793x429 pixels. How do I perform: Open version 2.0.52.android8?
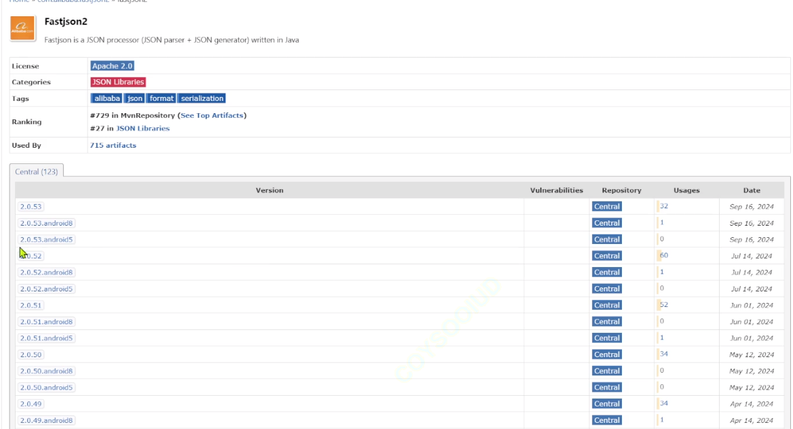coord(47,272)
